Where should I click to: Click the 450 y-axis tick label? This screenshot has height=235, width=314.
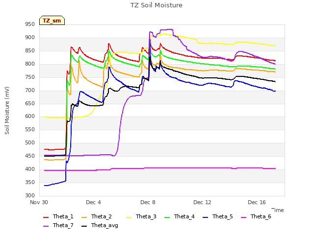pos(30,156)
